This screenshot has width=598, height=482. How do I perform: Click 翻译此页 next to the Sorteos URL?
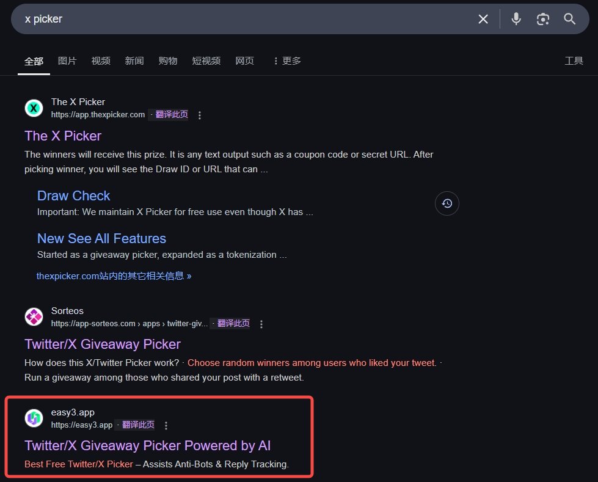pyautogui.click(x=233, y=323)
